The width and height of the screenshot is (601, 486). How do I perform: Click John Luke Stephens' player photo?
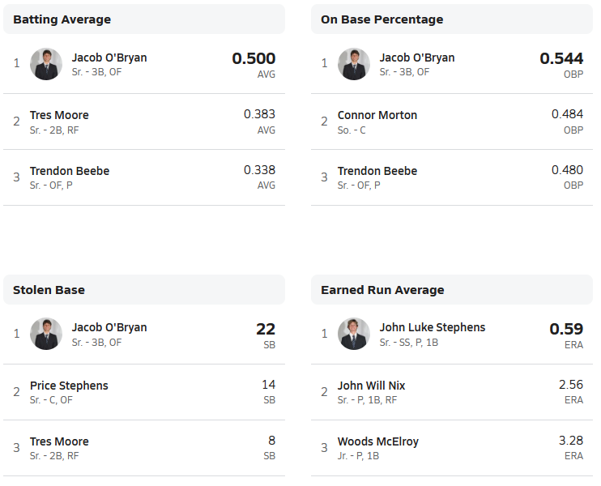[354, 334]
